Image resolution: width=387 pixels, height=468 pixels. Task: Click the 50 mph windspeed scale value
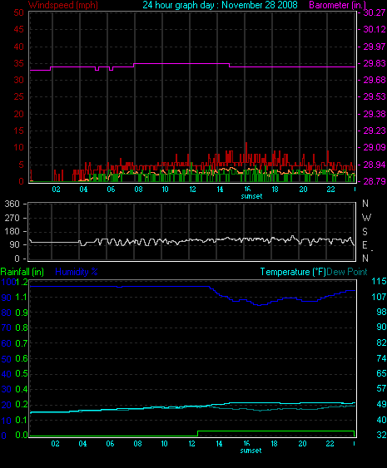pyautogui.click(x=18, y=12)
